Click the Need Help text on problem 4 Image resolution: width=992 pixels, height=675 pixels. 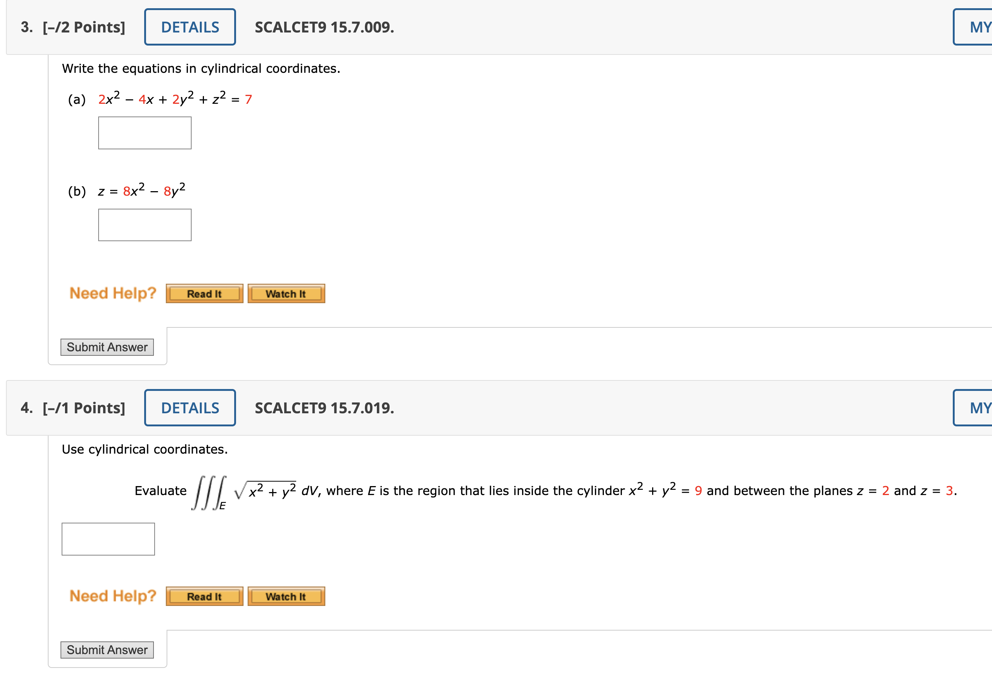tap(113, 595)
